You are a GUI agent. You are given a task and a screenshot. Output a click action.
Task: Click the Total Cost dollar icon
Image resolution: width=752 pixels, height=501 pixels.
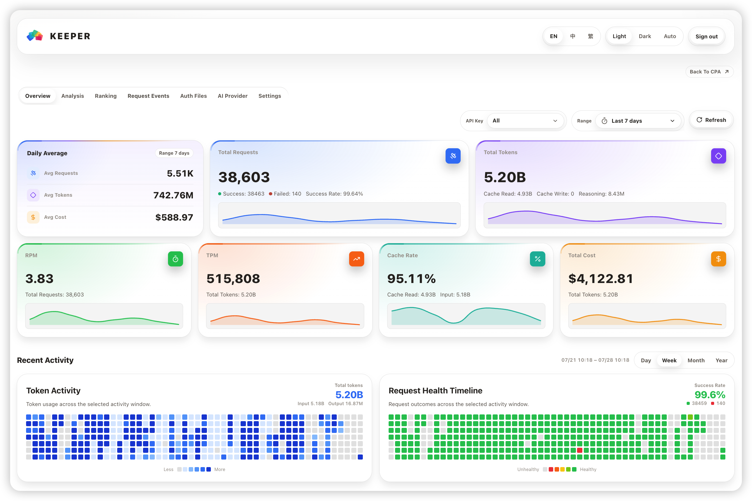point(718,259)
